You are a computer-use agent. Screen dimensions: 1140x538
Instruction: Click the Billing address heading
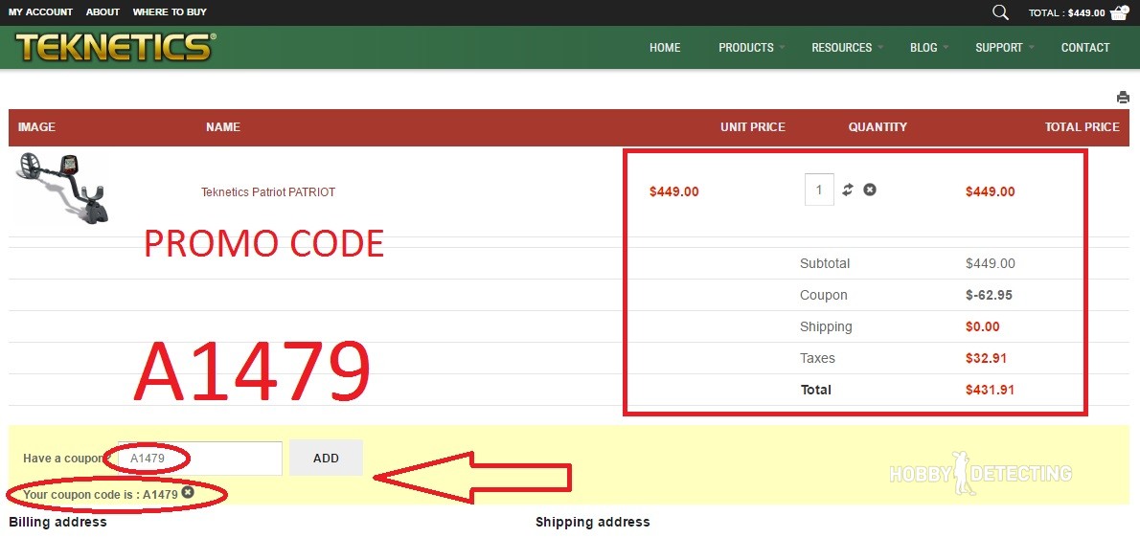coord(57,522)
